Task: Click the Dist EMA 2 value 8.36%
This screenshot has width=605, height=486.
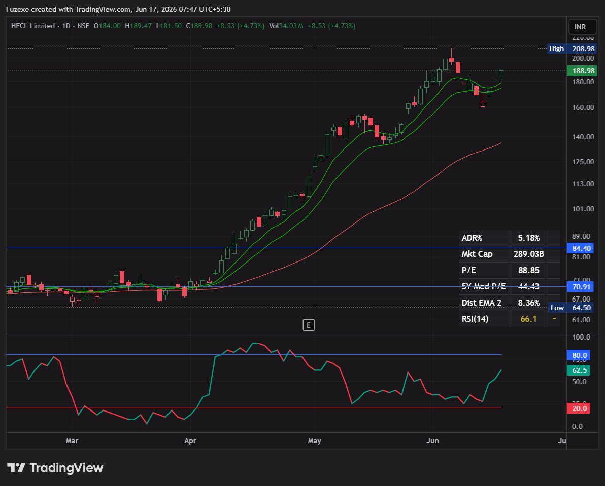Action: point(528,303)
